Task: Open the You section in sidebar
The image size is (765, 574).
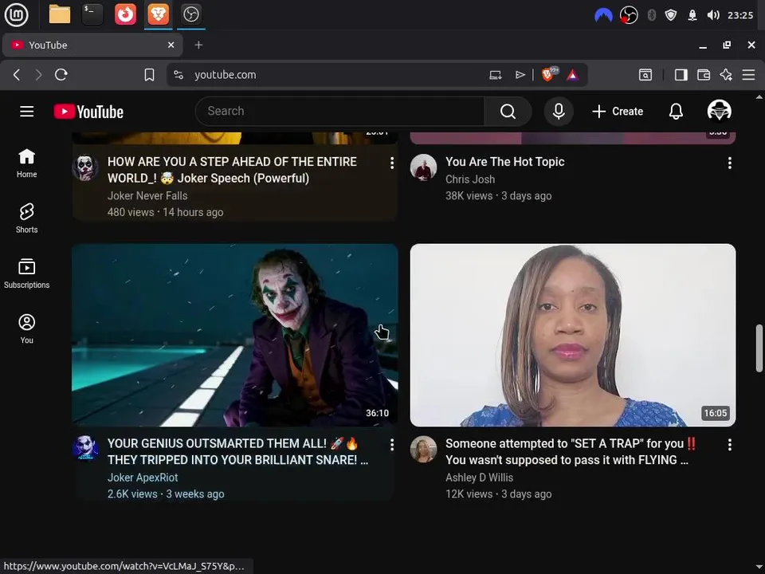Action: 27,329
